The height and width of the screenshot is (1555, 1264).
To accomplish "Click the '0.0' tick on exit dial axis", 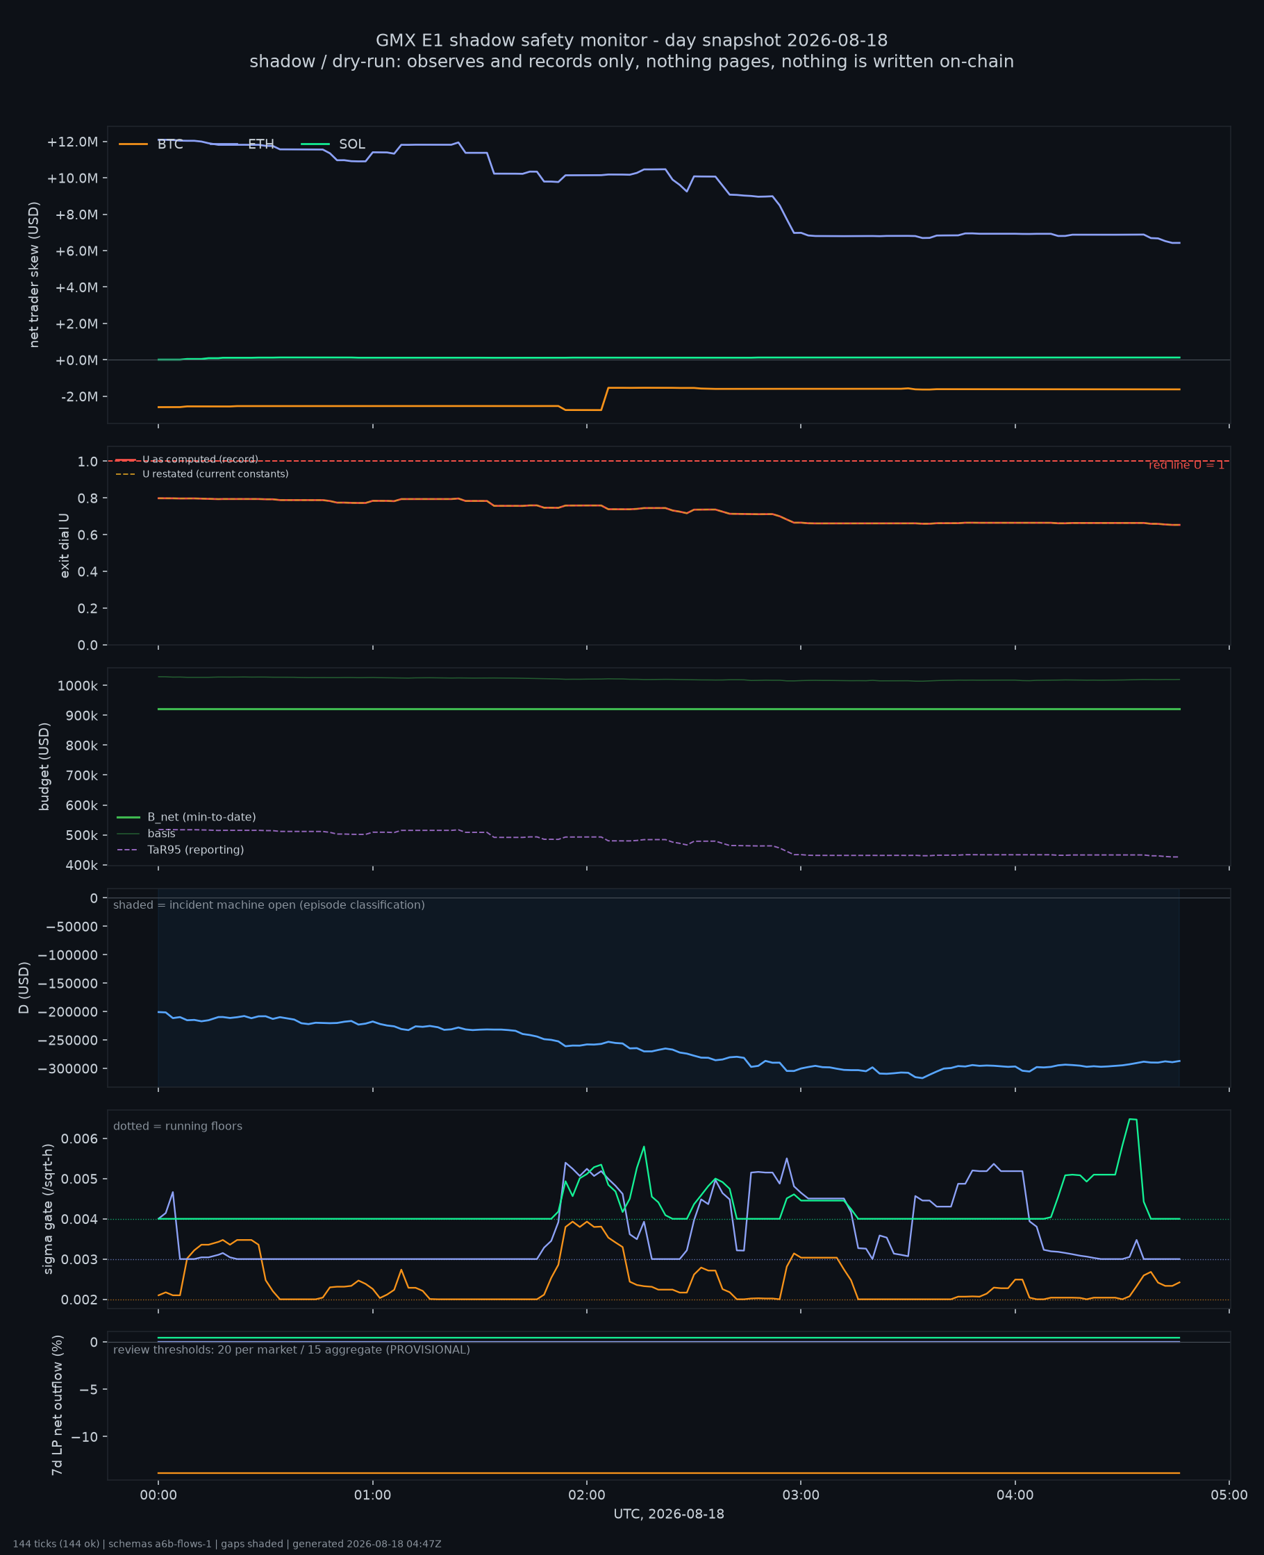I will (x=88, y=646).
